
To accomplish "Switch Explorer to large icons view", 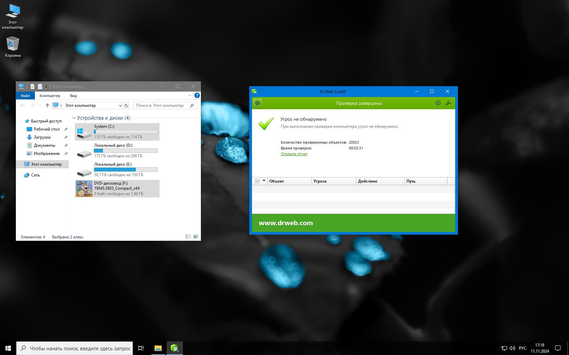I will coord(196,237).
